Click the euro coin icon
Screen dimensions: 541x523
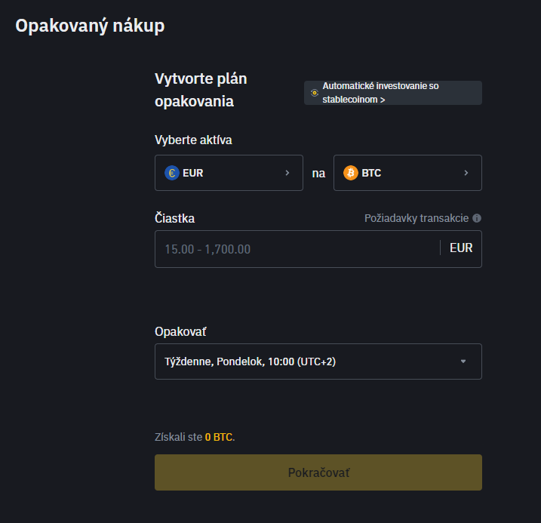[172, 173]
